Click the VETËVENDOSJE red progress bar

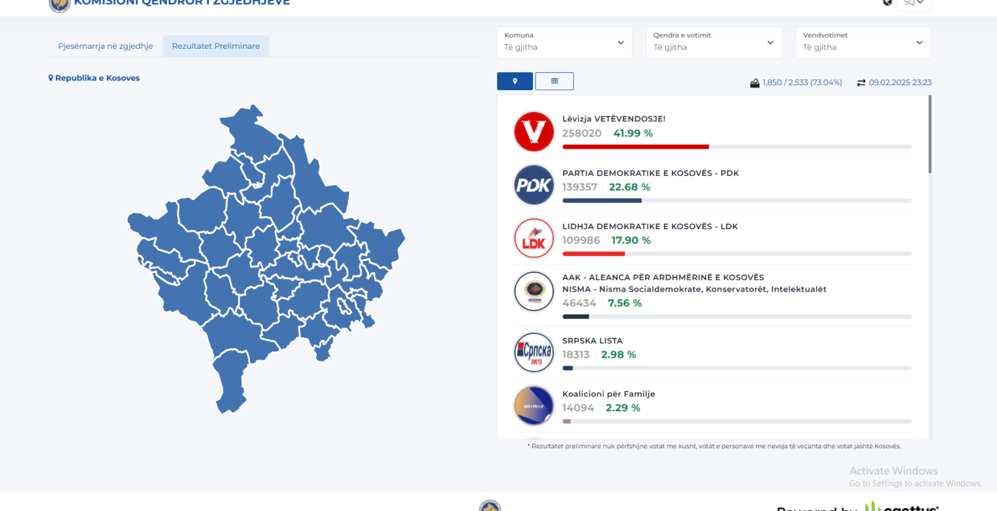click(x=635, y=147)
